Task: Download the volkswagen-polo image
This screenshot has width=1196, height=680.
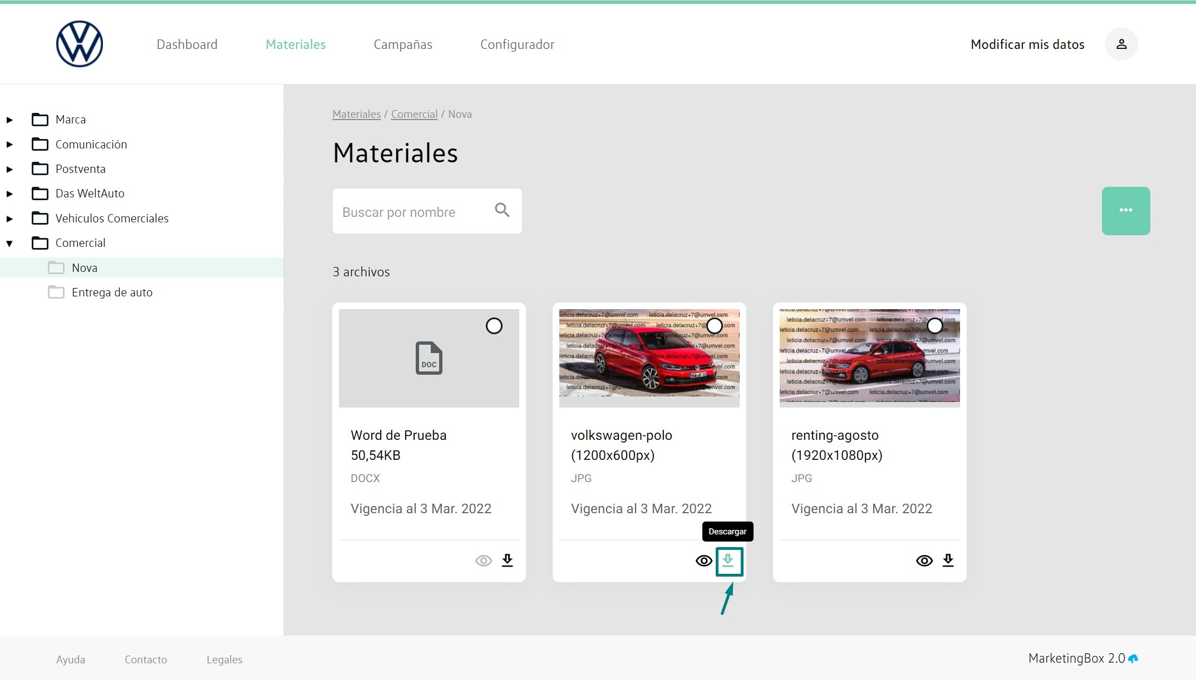Action: pos(729,561)
